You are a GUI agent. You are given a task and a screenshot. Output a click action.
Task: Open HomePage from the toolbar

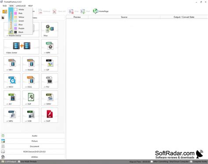coord(101,11)
